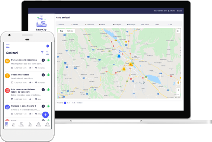
Task: Switch to the Nou tab in phone app
Action: coord(13,124)
